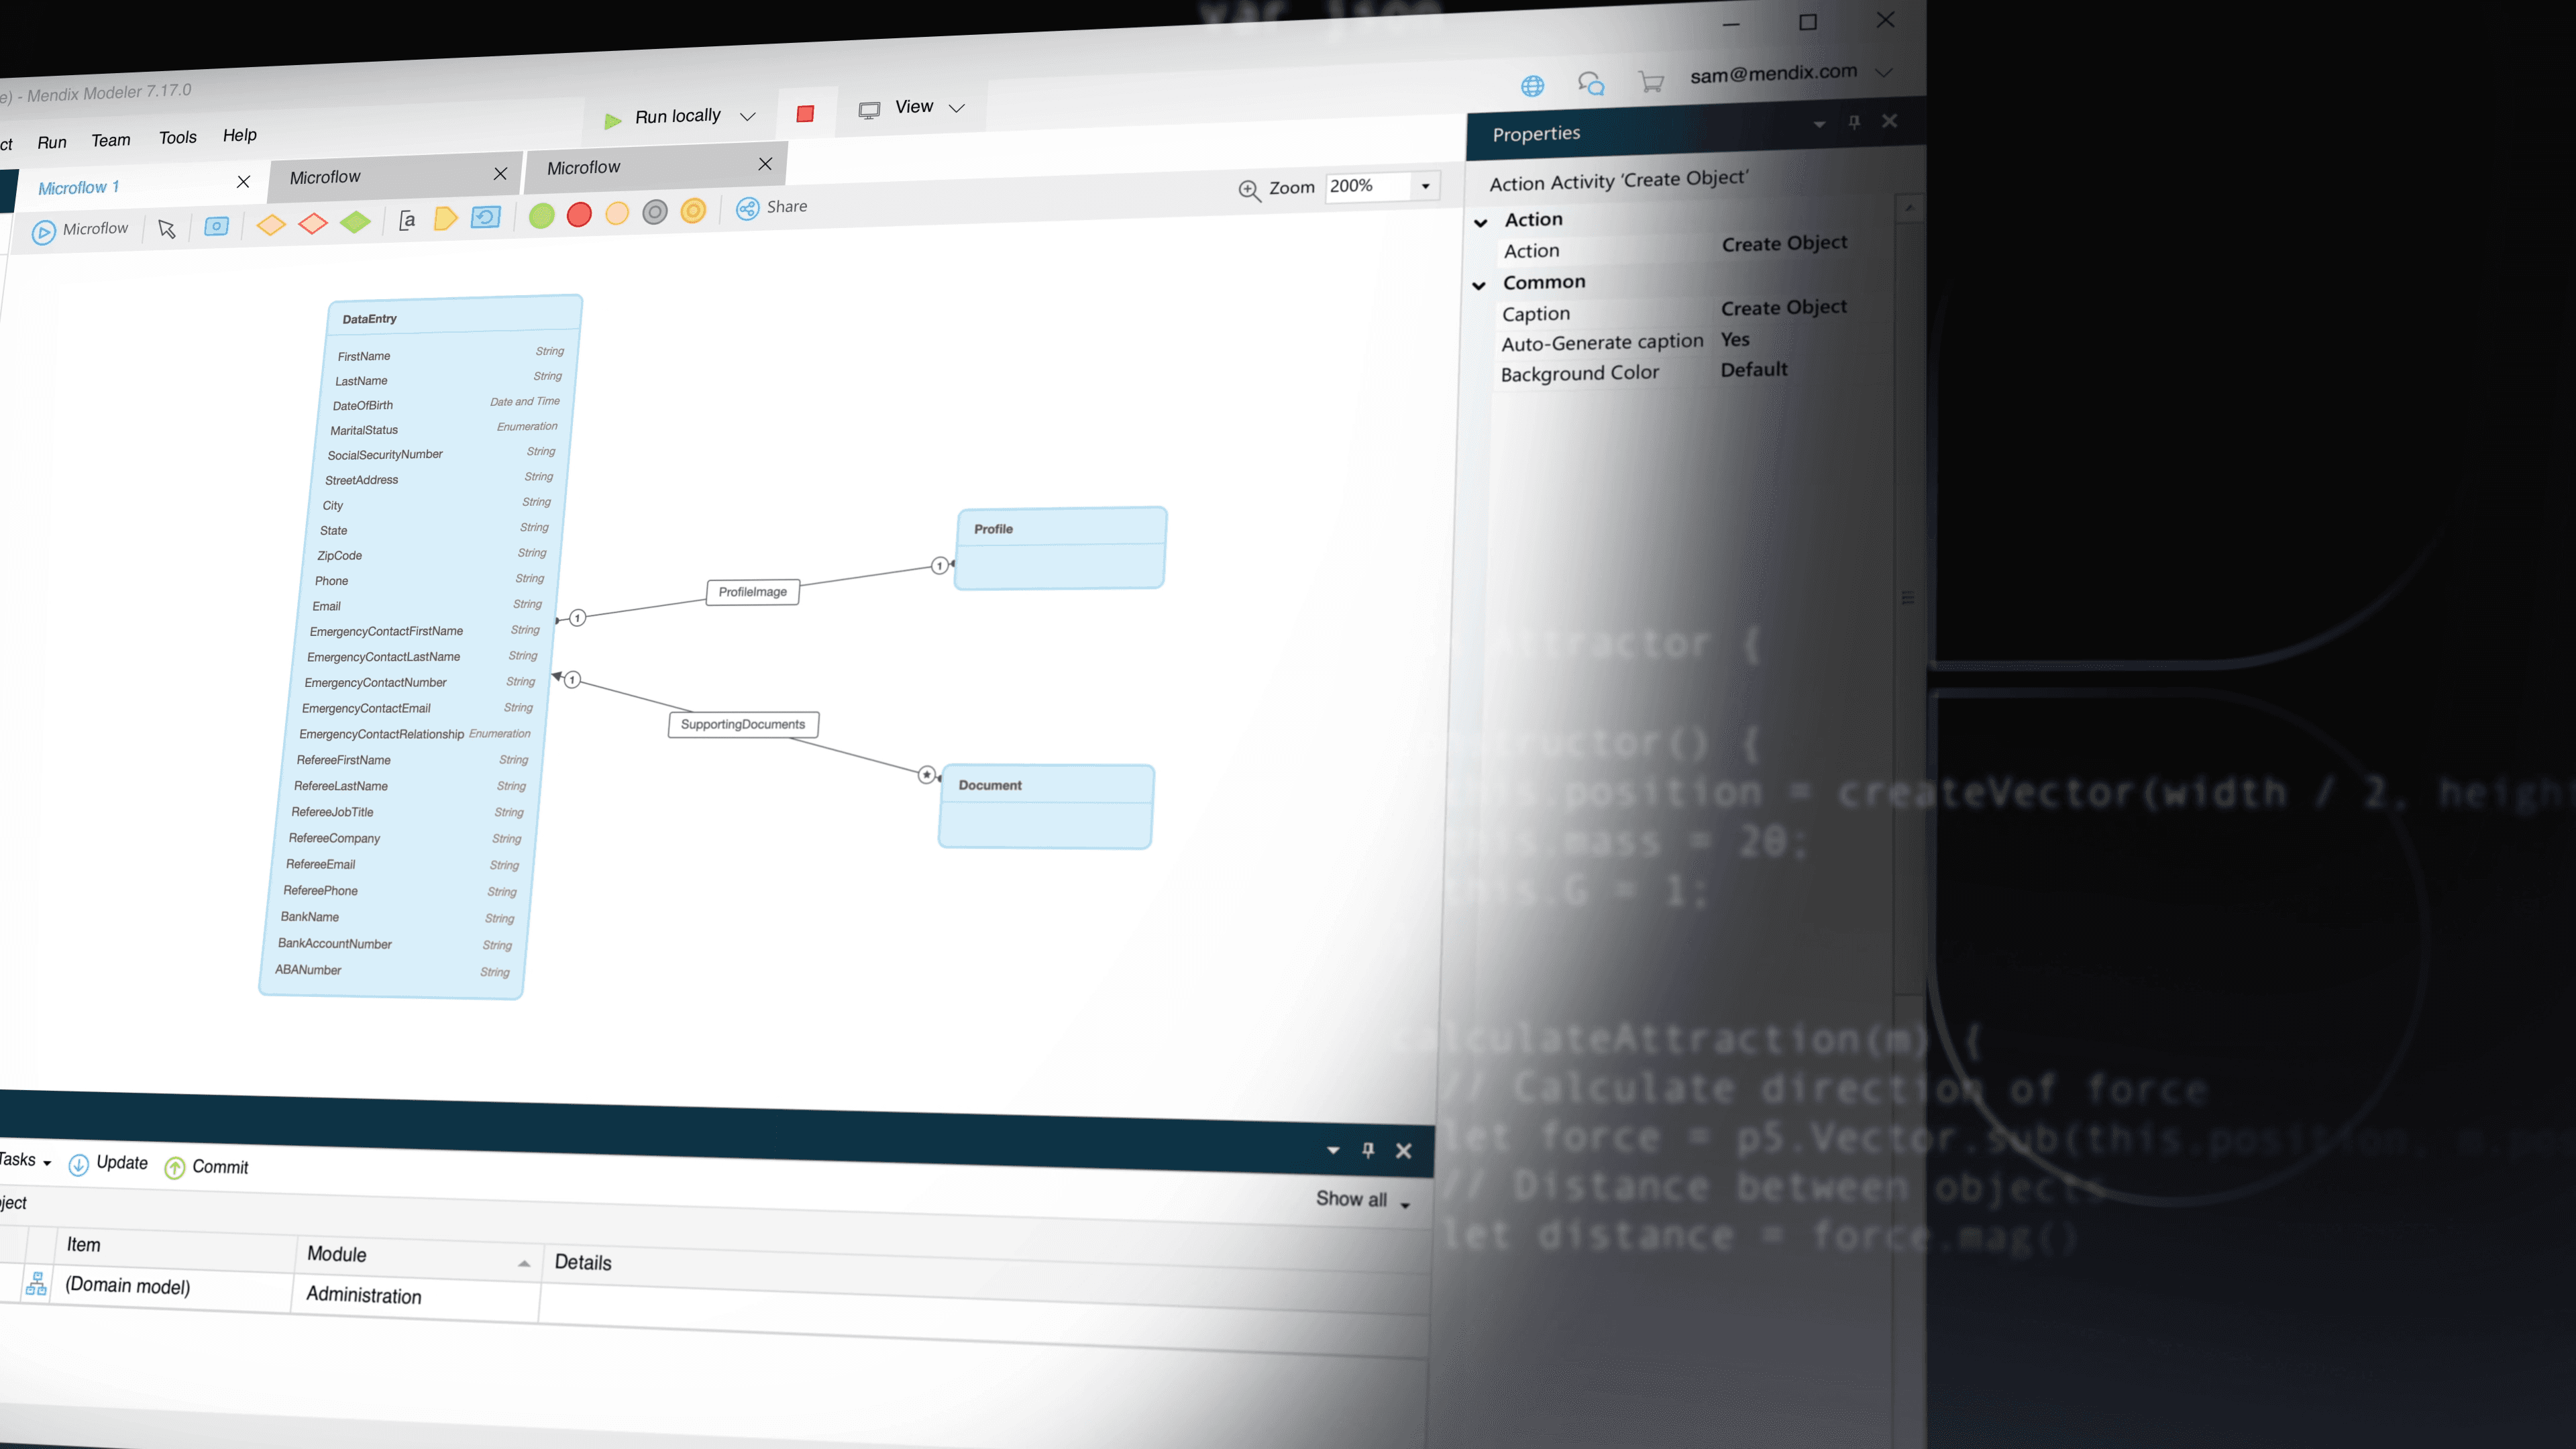
Task: Select the pointer arrow tool in toolbar
Action: coord(167,229)
